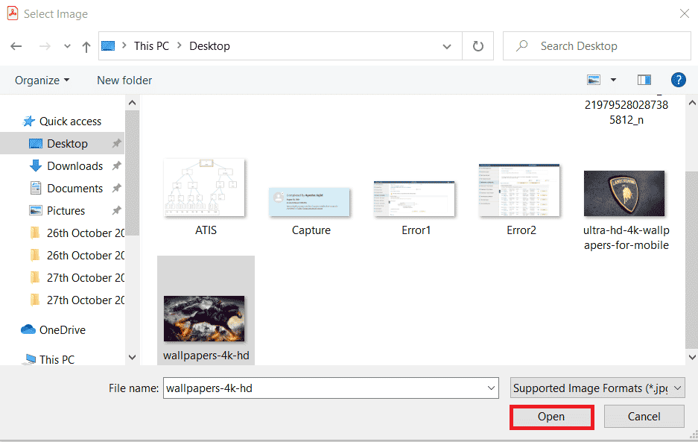Select the Capture image thumbnail
The width and height of the screenshot is (698, 442).
pos(309,202)
